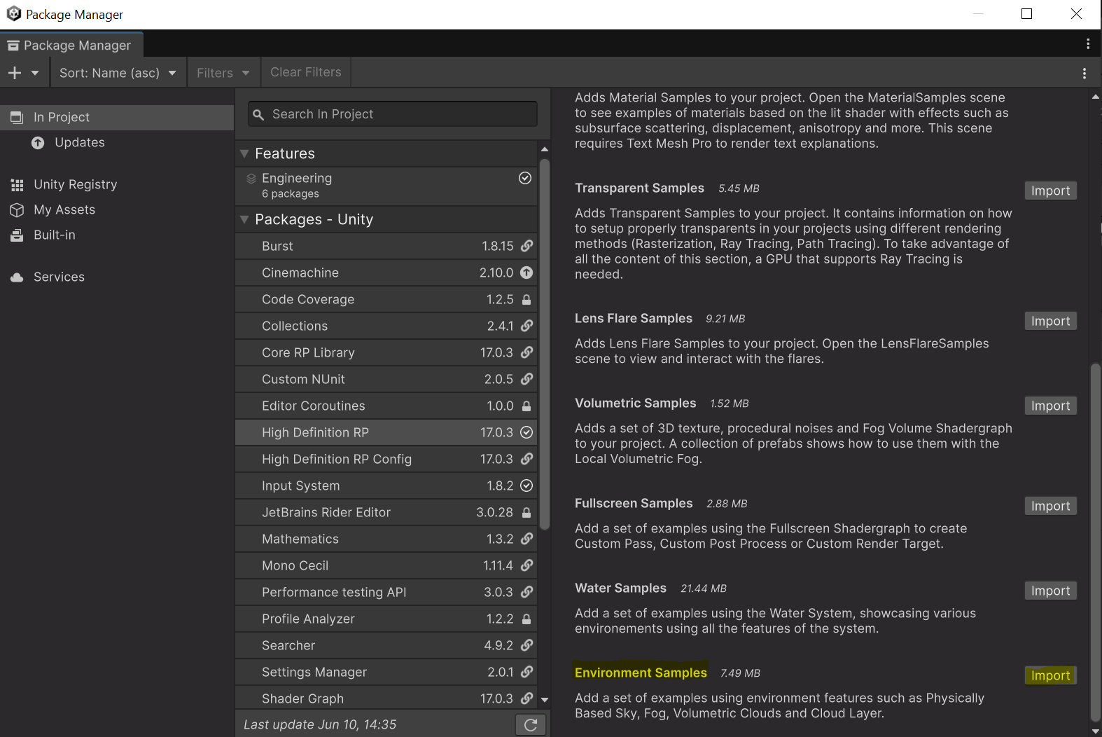Open Services in the sidebar
Viewport: 1102px width, 737px height.
(x=117, y=277)
